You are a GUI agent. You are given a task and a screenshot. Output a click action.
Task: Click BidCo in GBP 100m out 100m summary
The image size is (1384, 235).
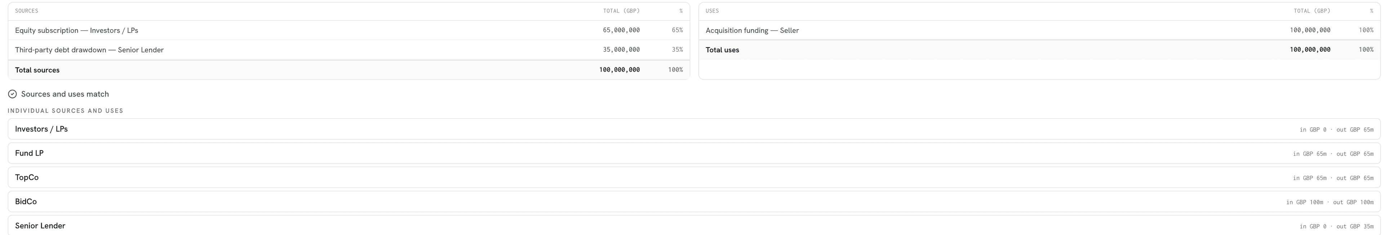[1330, 202]
